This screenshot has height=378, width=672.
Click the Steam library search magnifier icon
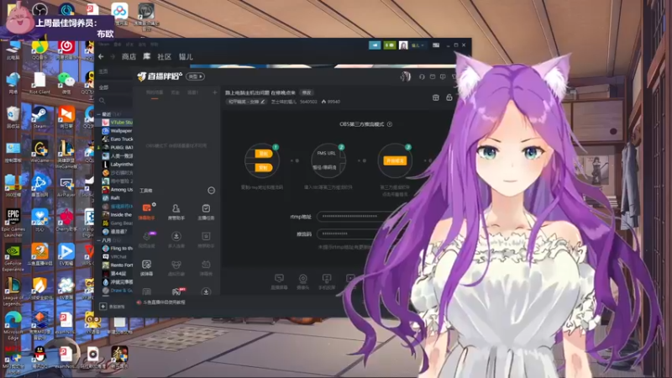coord(102,101)
